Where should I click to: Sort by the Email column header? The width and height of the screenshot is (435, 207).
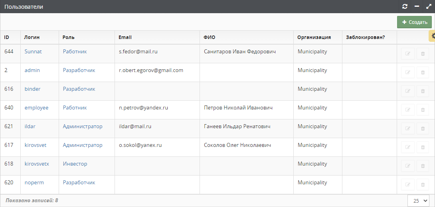coord(125,37)
